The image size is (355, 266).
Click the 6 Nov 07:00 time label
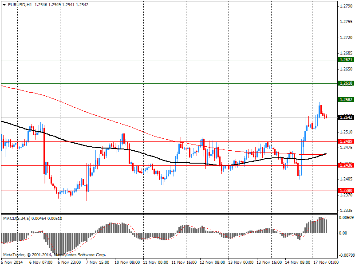[41, 262]
